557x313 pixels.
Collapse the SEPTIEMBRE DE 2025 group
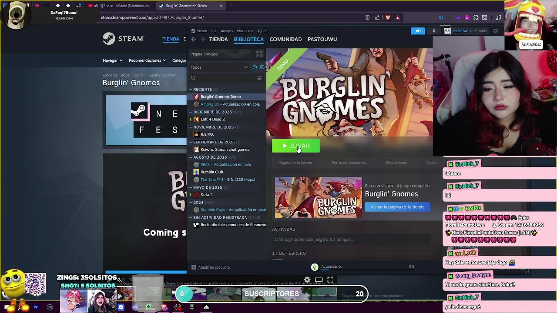pos(191,142)
